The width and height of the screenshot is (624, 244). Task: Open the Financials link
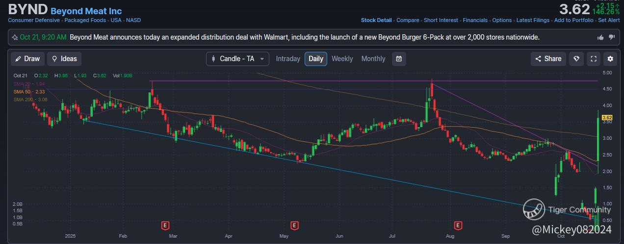point(475,20)
